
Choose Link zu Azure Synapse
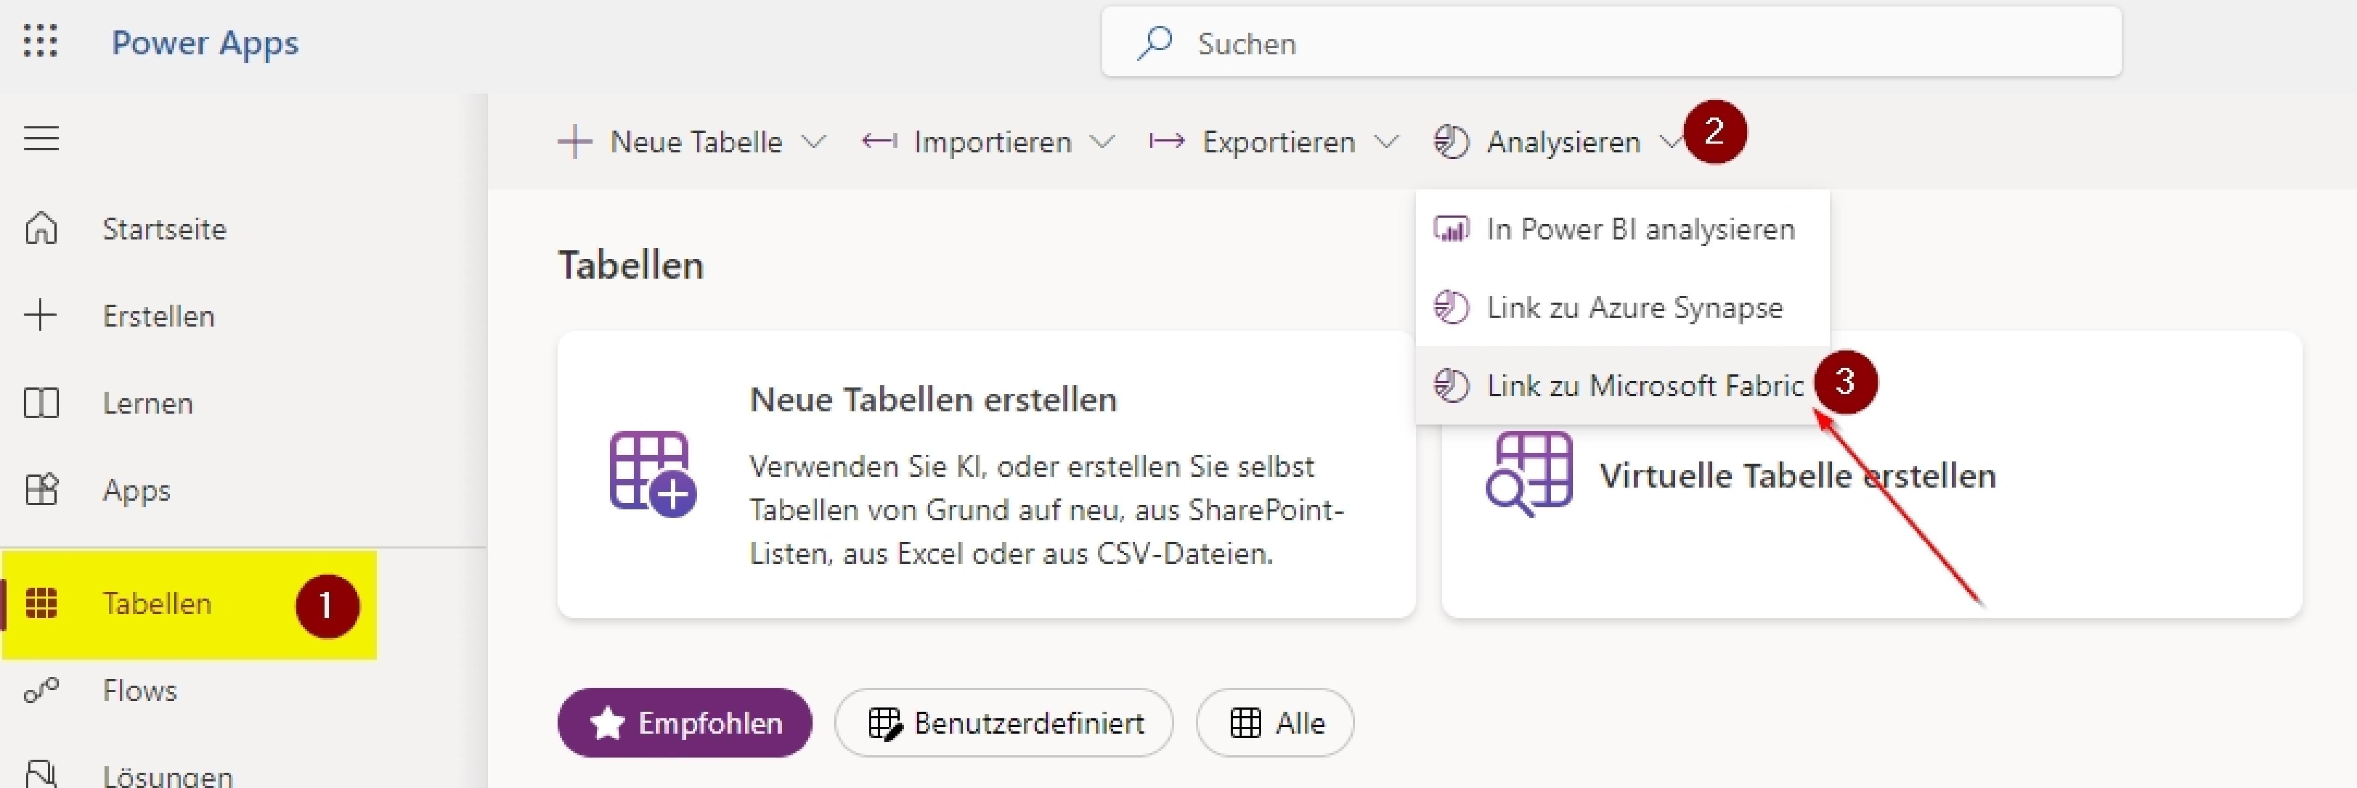1622,307
